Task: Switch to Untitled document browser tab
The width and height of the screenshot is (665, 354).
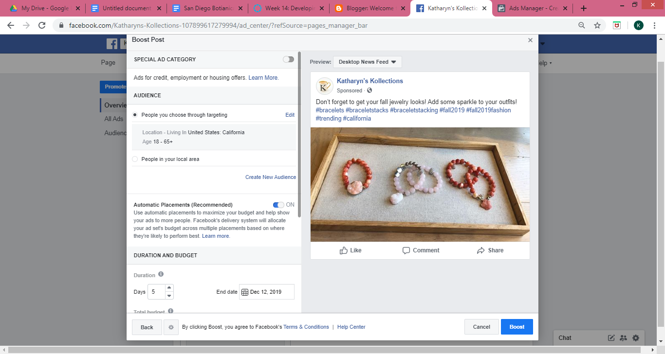Action: click(127, 8)
